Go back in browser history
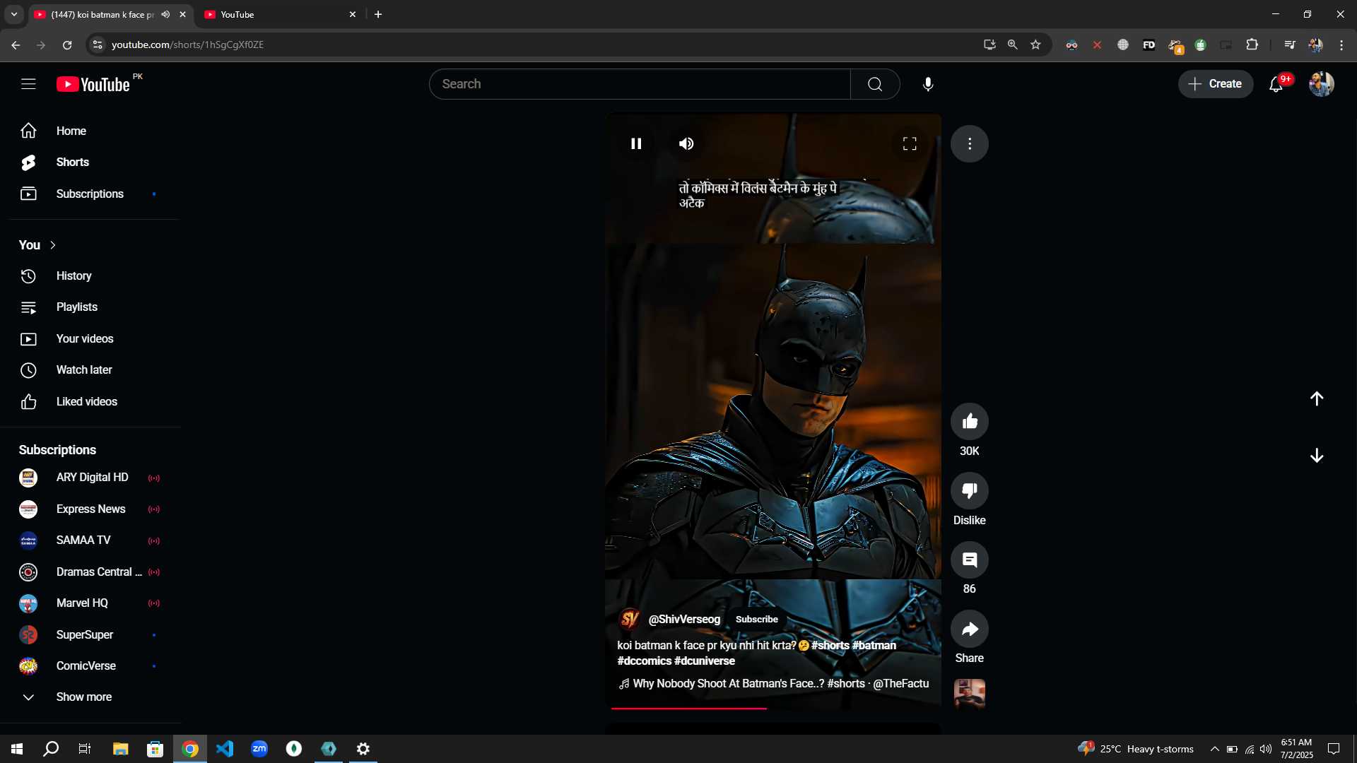This screenshot has height=763, width=1357. click(16, 45)
